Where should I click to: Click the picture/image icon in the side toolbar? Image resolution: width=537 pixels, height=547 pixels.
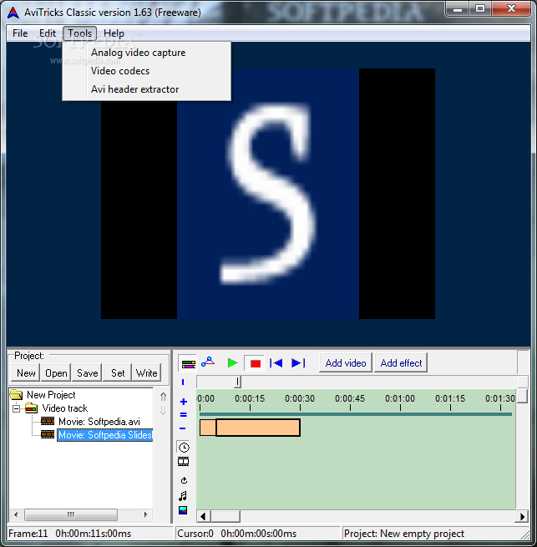click(x=183, y=510)
